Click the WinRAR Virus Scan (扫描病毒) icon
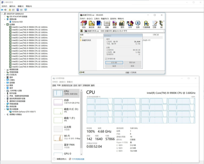This screenshot has height=164, width=204. tap(146, 24)
